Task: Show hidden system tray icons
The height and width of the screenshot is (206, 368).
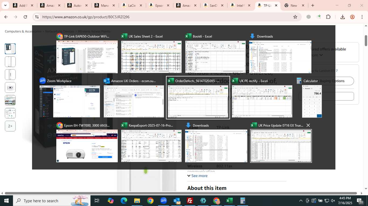Action: click(301, 201)
